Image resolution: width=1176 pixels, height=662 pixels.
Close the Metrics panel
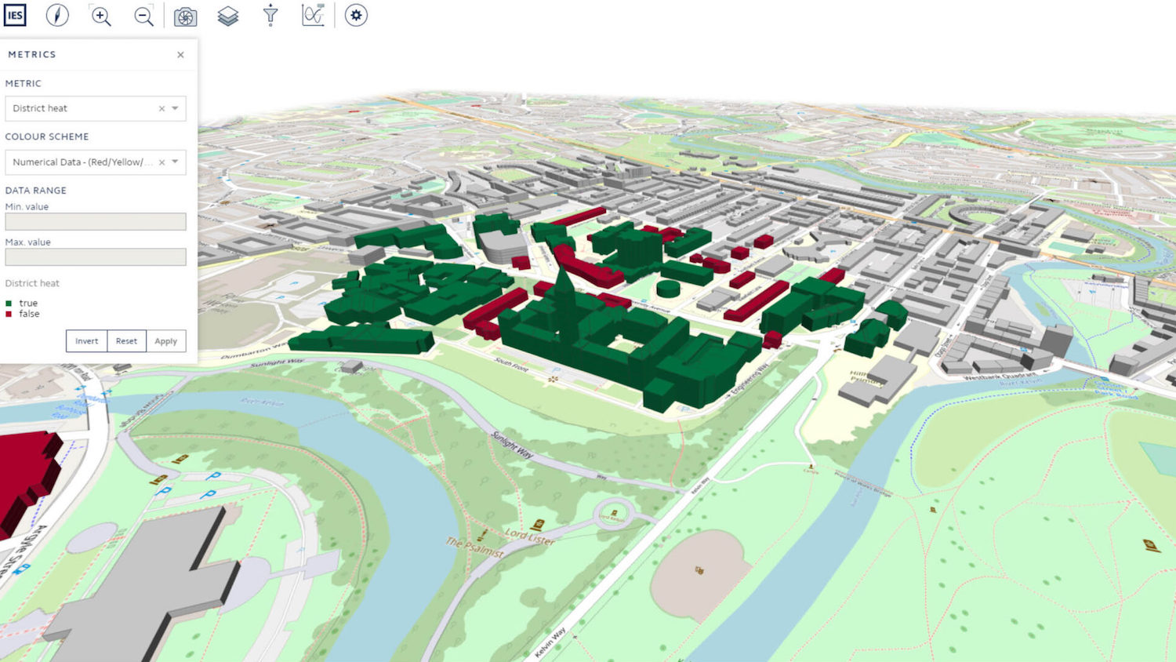point(180,55)
